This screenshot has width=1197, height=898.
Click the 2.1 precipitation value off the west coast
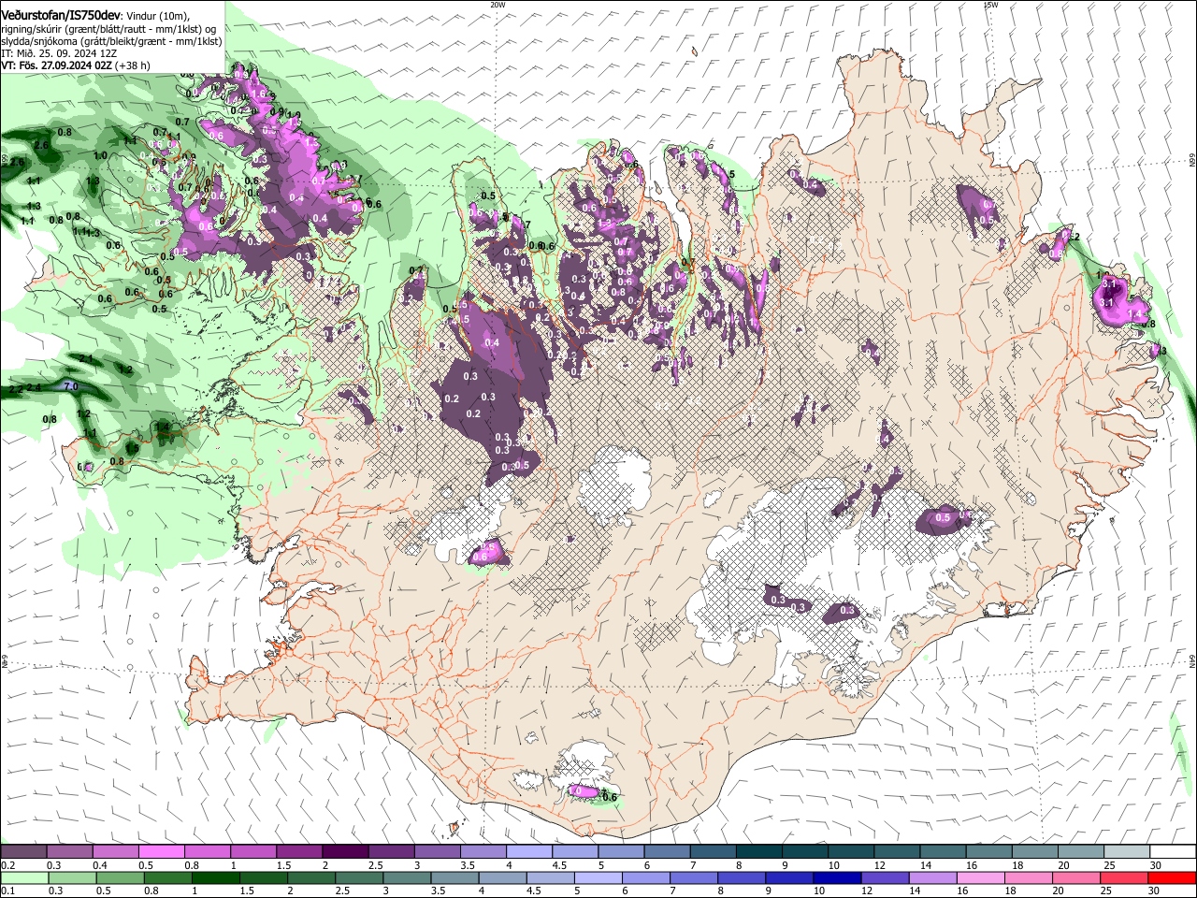(x=86, y=359)
